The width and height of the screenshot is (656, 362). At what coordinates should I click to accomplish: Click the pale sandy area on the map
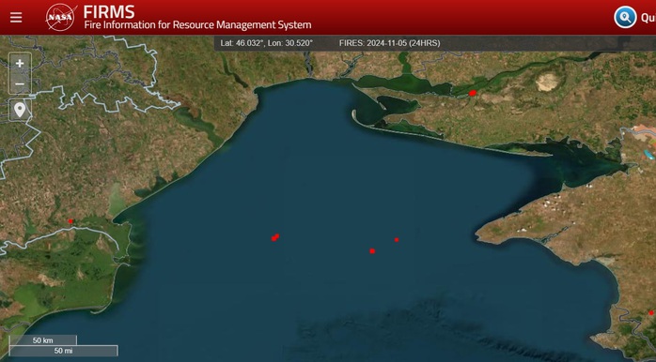tap(547, 83)
